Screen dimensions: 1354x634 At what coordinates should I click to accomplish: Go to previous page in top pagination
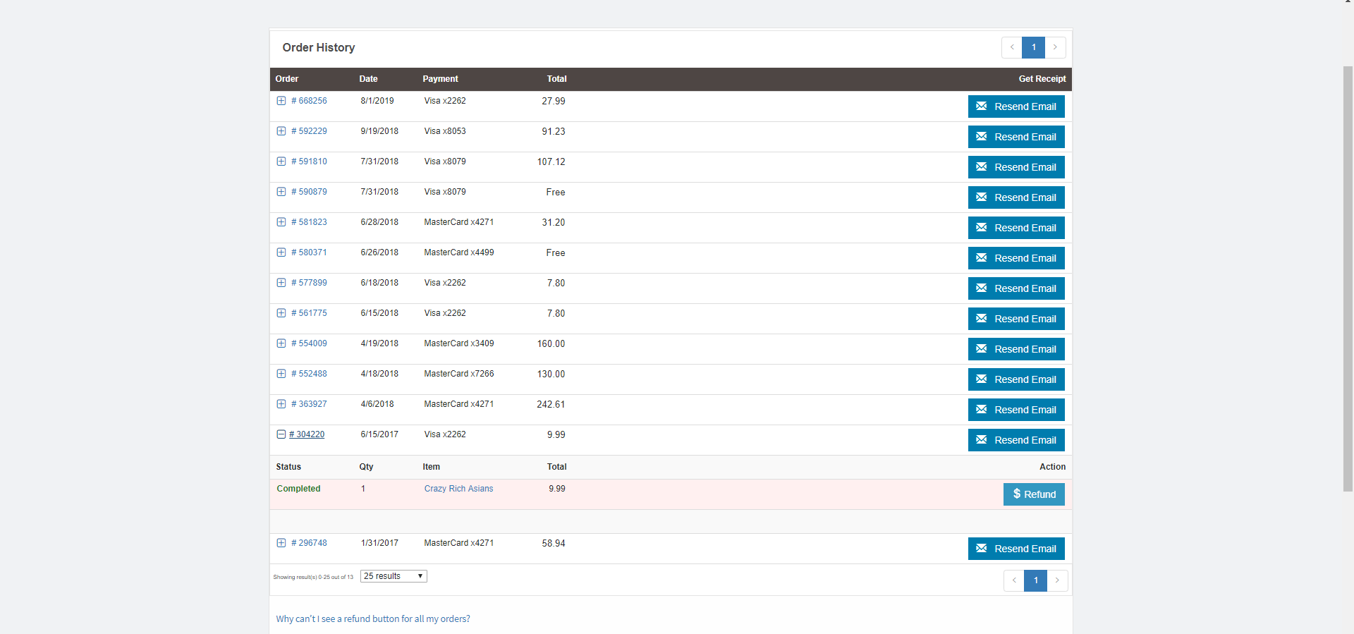[1012, 47]
